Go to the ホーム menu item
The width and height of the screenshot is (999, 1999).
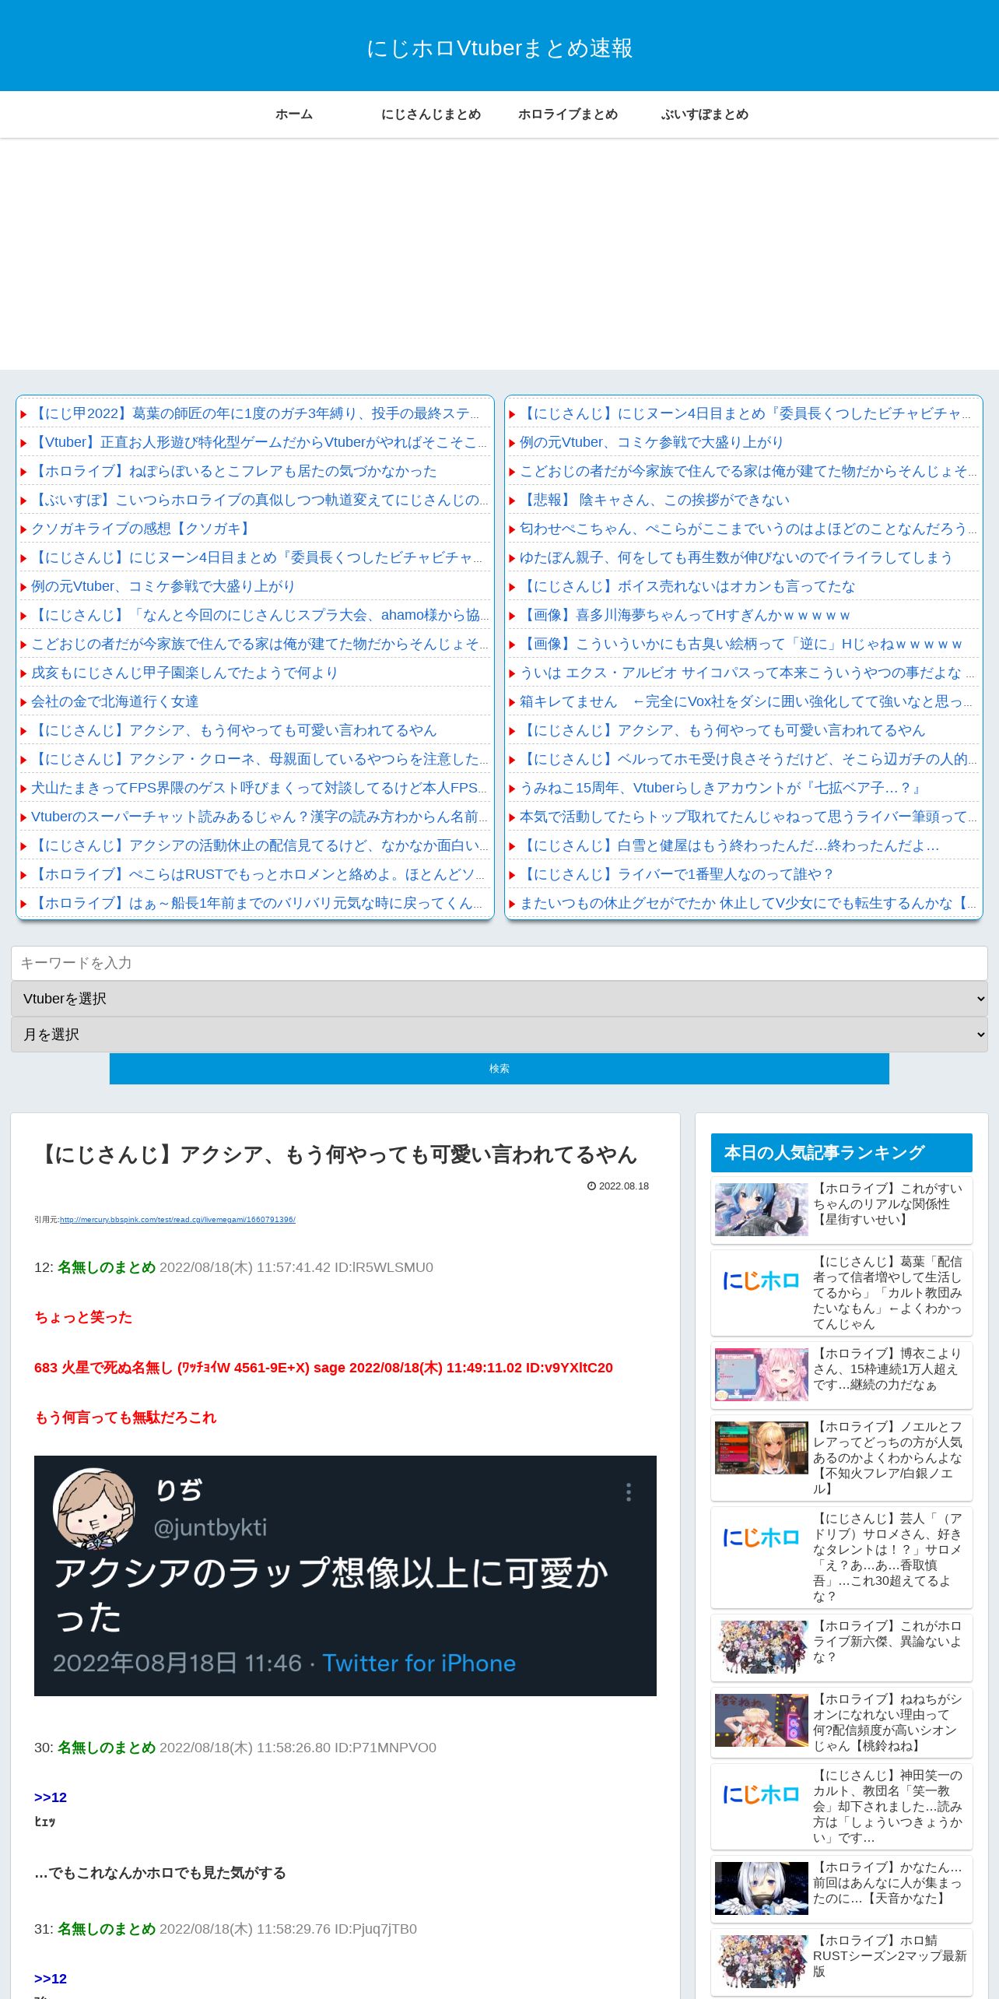pyautogui.click(x=294, y=114)
